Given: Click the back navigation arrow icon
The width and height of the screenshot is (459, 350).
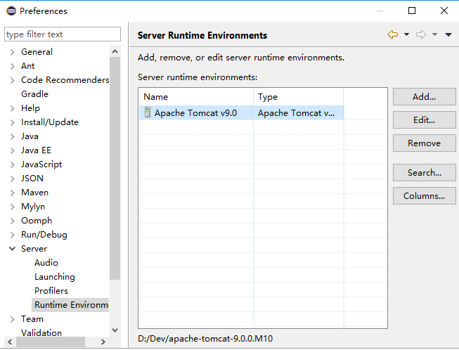Looking at the screenshot, I should (x=393, y=34).
